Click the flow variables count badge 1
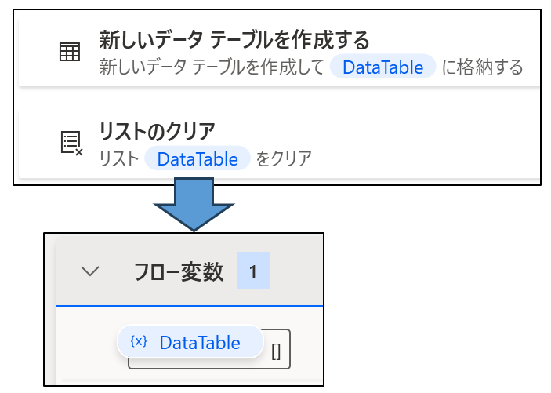Image resolution: width=551 pixels, height=393 pixels. [253, 271]
